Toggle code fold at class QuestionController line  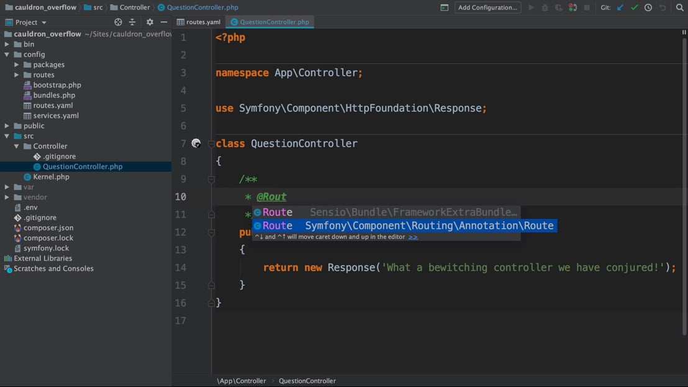pyautogui.click(x=211, y=144)
